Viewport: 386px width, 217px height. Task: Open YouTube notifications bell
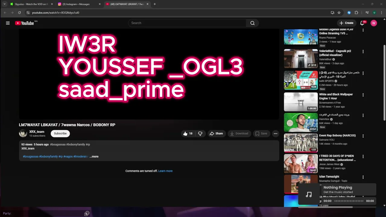[362, 23]
